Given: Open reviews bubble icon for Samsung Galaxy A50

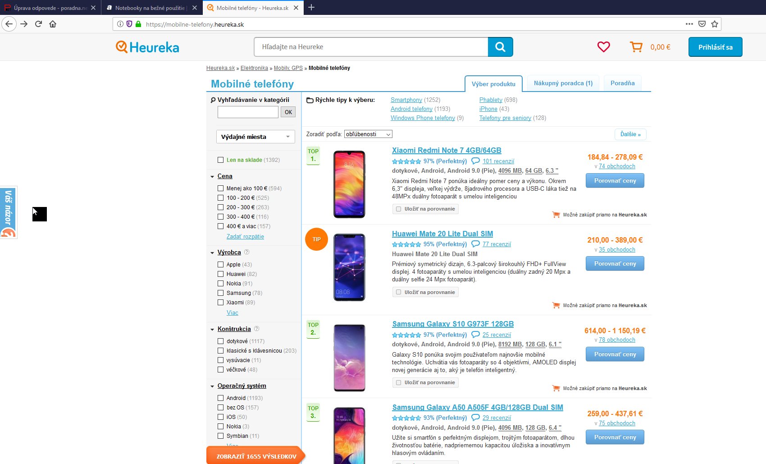Looking at the screenshot, I should (x=475, y=418).
